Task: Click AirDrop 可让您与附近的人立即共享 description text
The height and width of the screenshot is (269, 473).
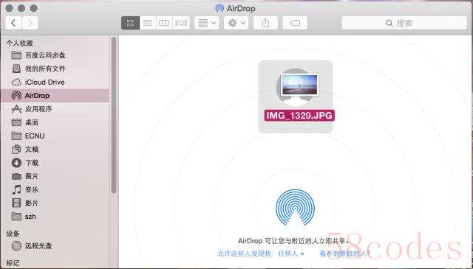Action: click(x=293, y=241)
